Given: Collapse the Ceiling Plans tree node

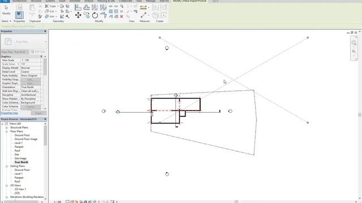Looking at the screenshot, I should point(7,166).
